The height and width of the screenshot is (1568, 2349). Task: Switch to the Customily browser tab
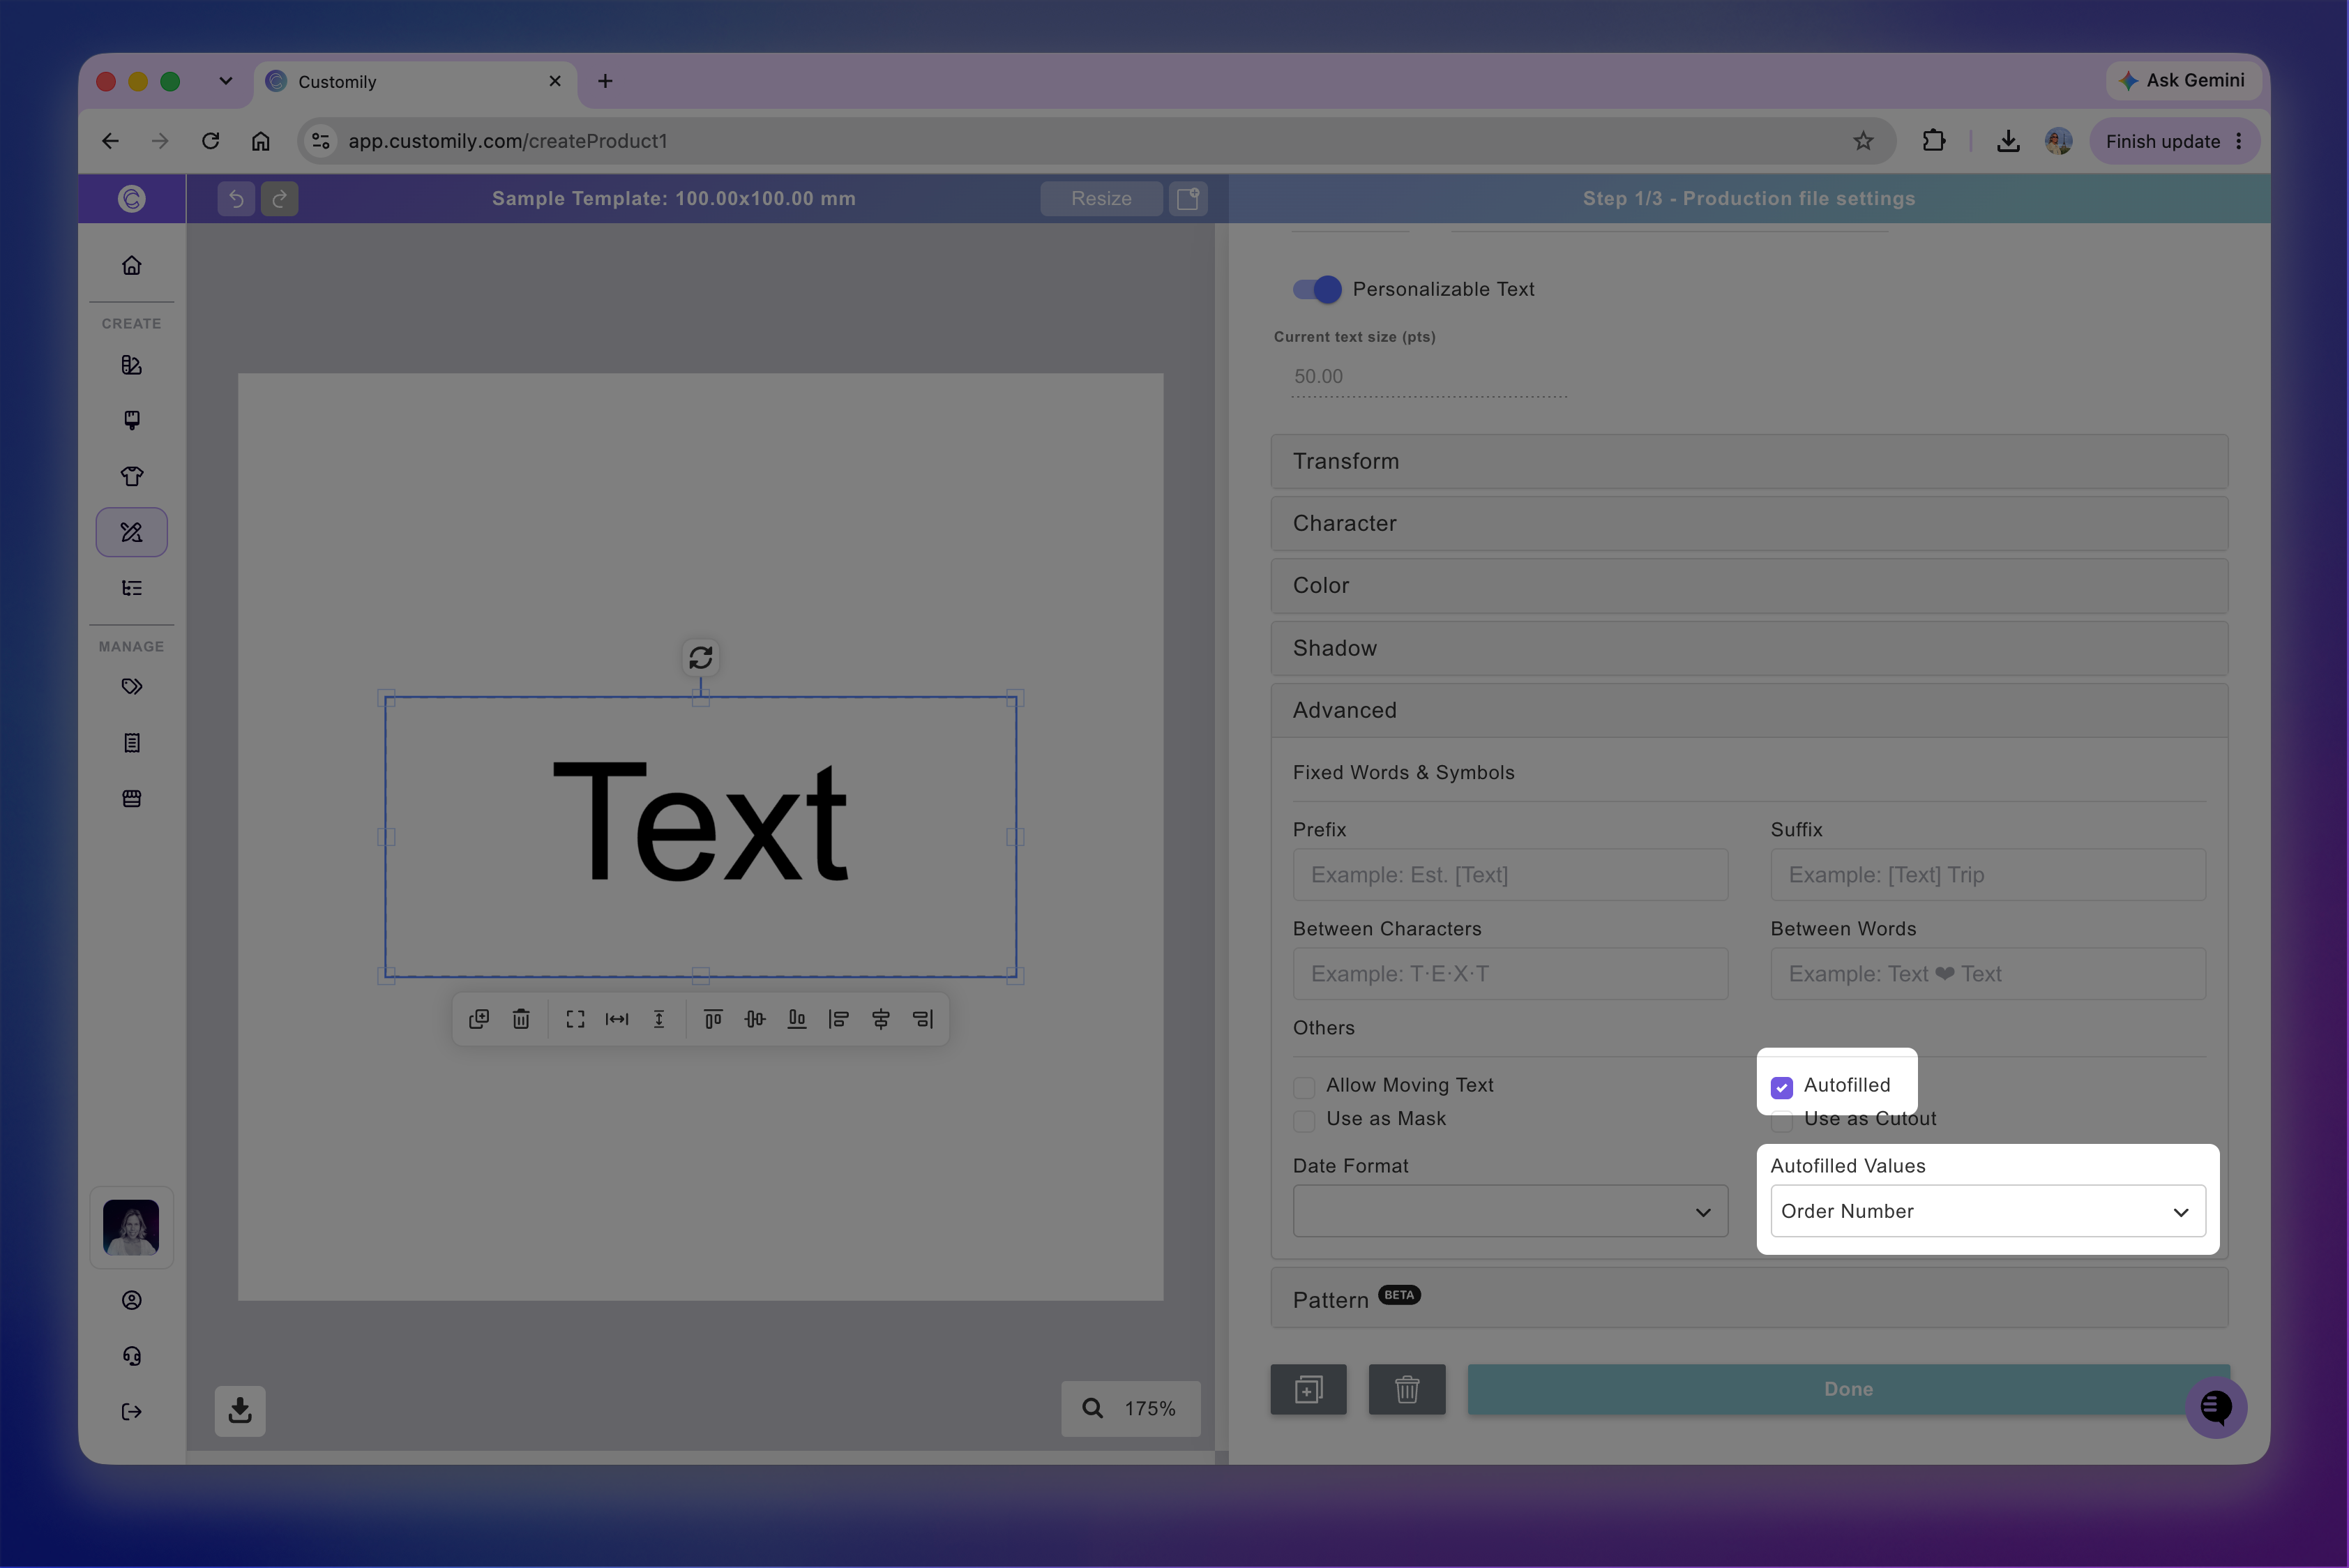pyautogui.click(x=415, y=81)
